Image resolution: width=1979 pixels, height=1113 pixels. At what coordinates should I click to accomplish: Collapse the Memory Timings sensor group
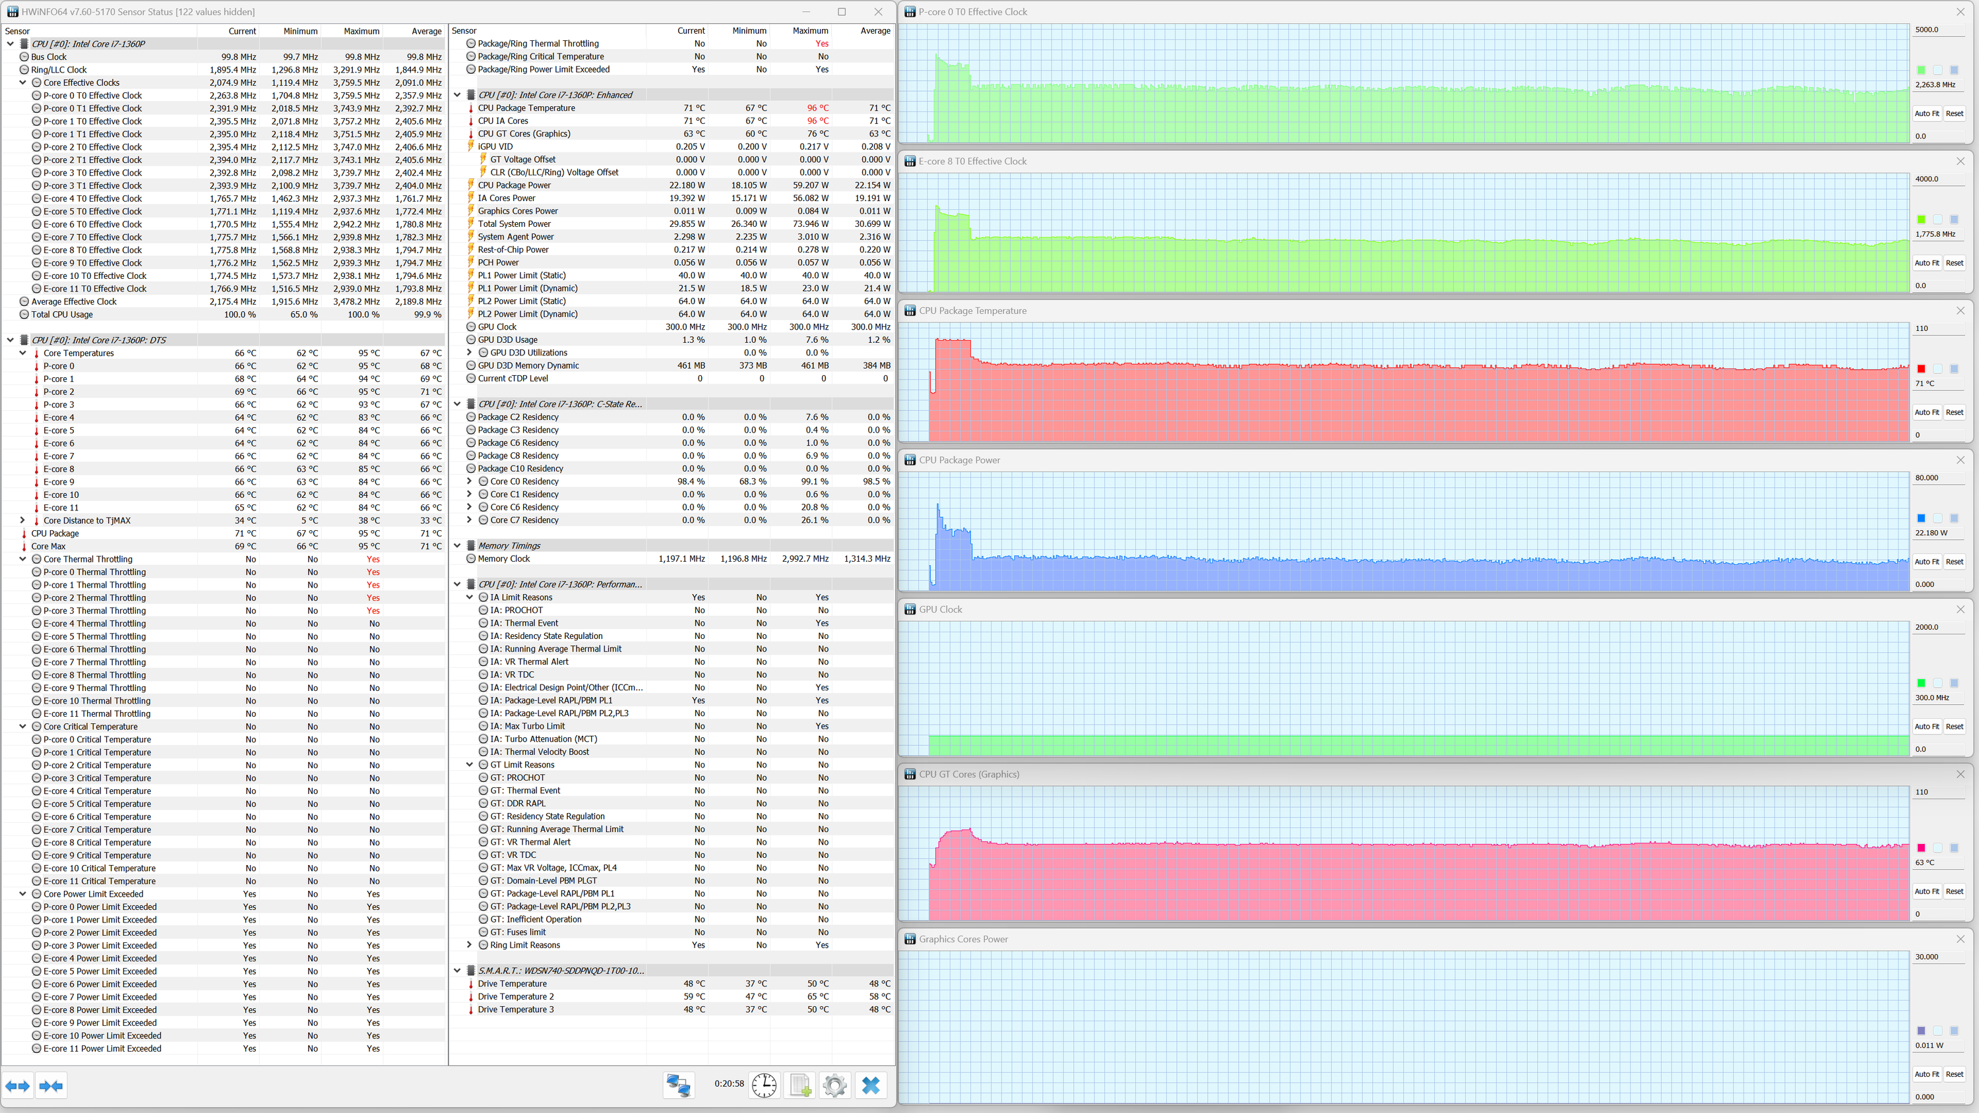click(458, 546)
